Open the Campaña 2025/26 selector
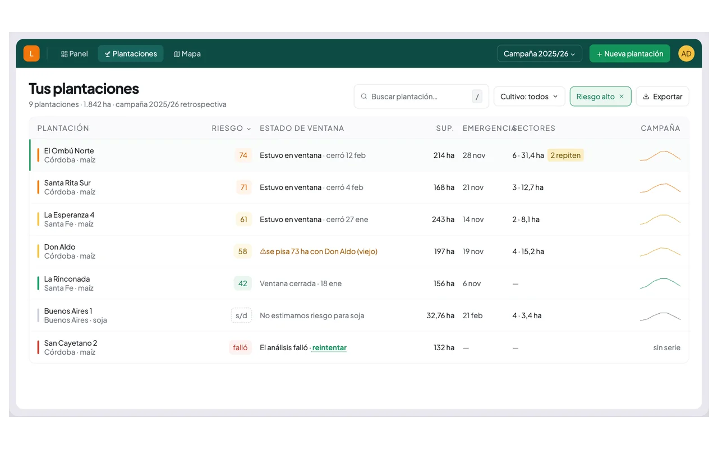Viewport: 718px width, 449px height. (x=540, y=54)
